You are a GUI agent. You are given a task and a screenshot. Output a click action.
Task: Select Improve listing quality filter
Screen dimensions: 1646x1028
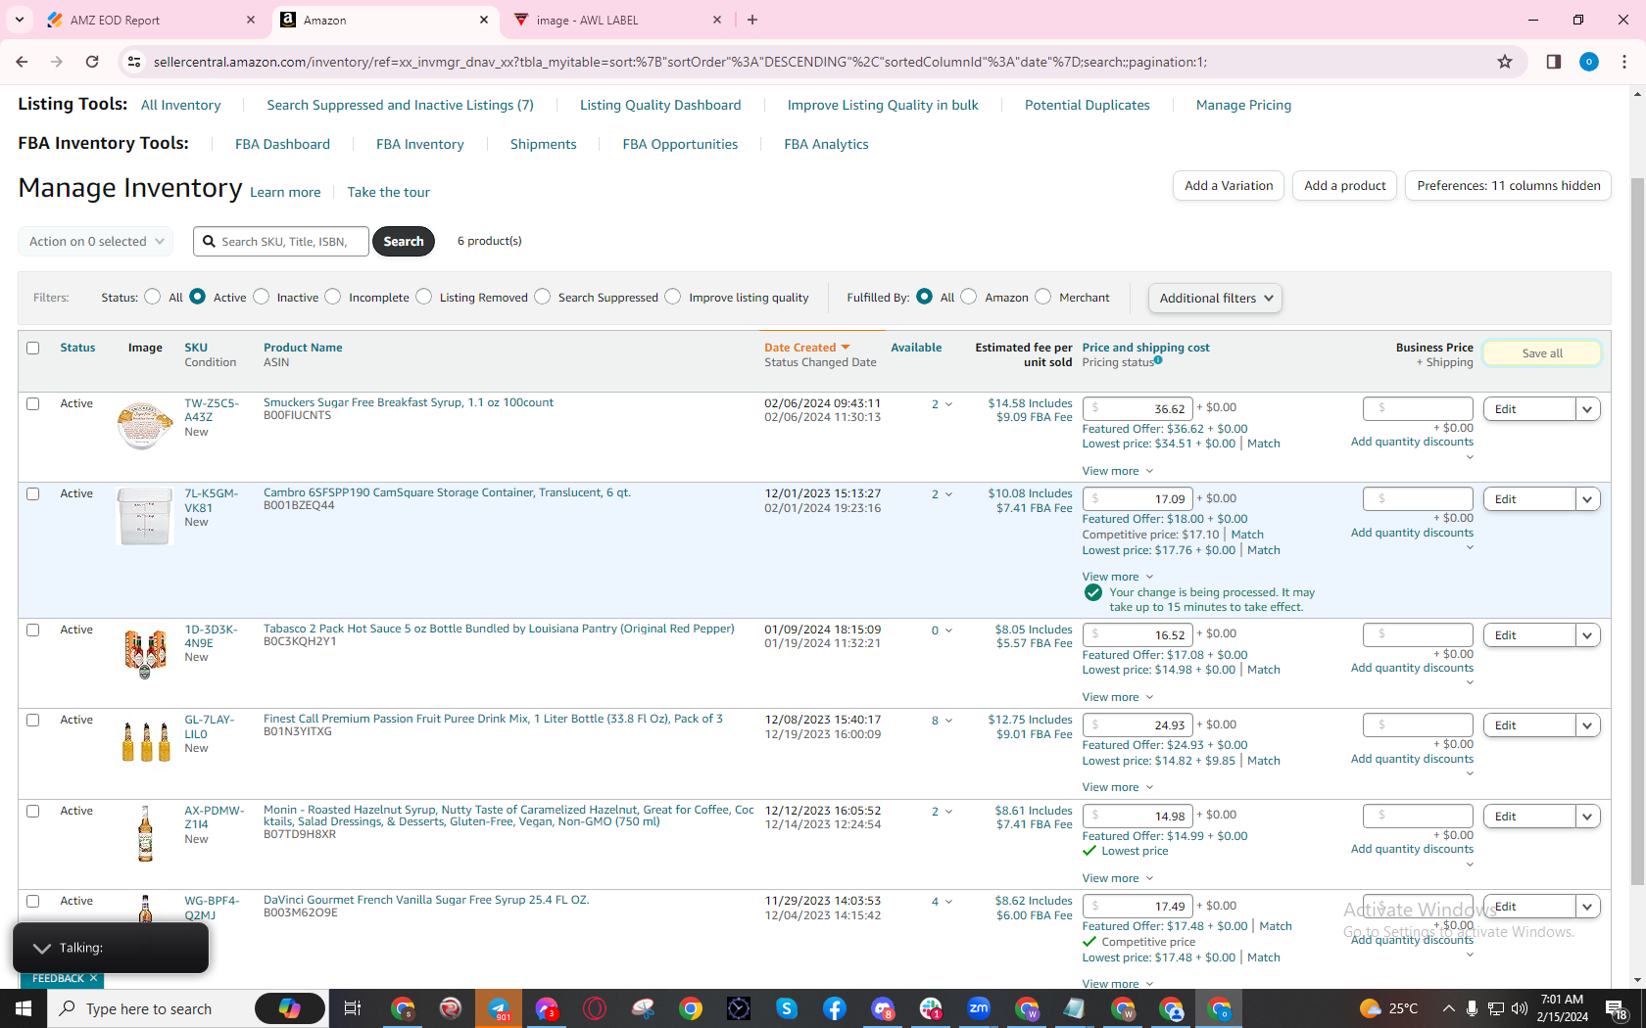tap(673, 297)
